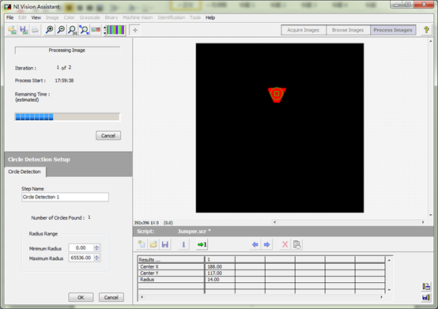Click the Minimum Radius spinner arrows
This screenshot has height=309, width=438.
click(x=96, y=248)
